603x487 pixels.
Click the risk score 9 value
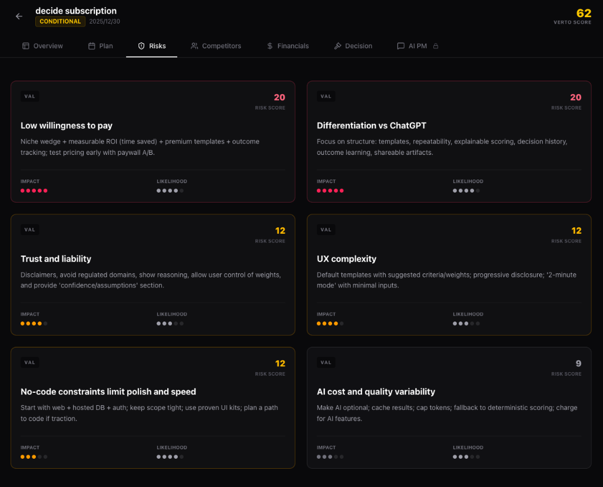tap(578, 364)
